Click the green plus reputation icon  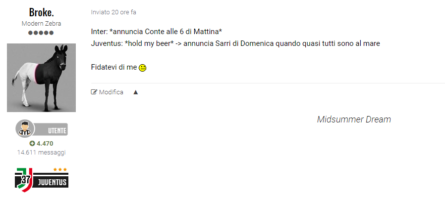pos(32,144)
